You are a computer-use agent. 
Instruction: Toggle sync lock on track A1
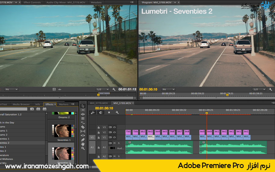pyautogui.click(x=110, y=143)
